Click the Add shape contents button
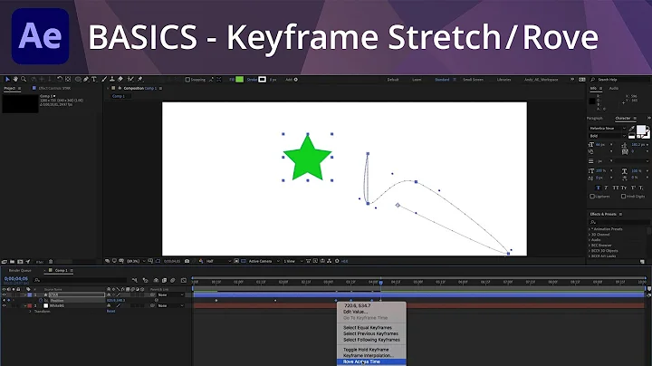This screenshot has width=652, height=366. [295, 80]
